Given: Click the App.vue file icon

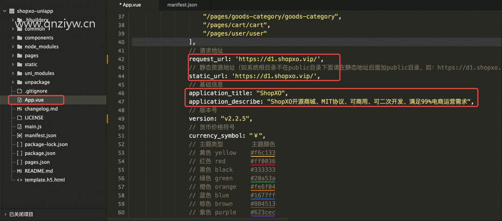Looking at the screenshot, I should (19, 100).
